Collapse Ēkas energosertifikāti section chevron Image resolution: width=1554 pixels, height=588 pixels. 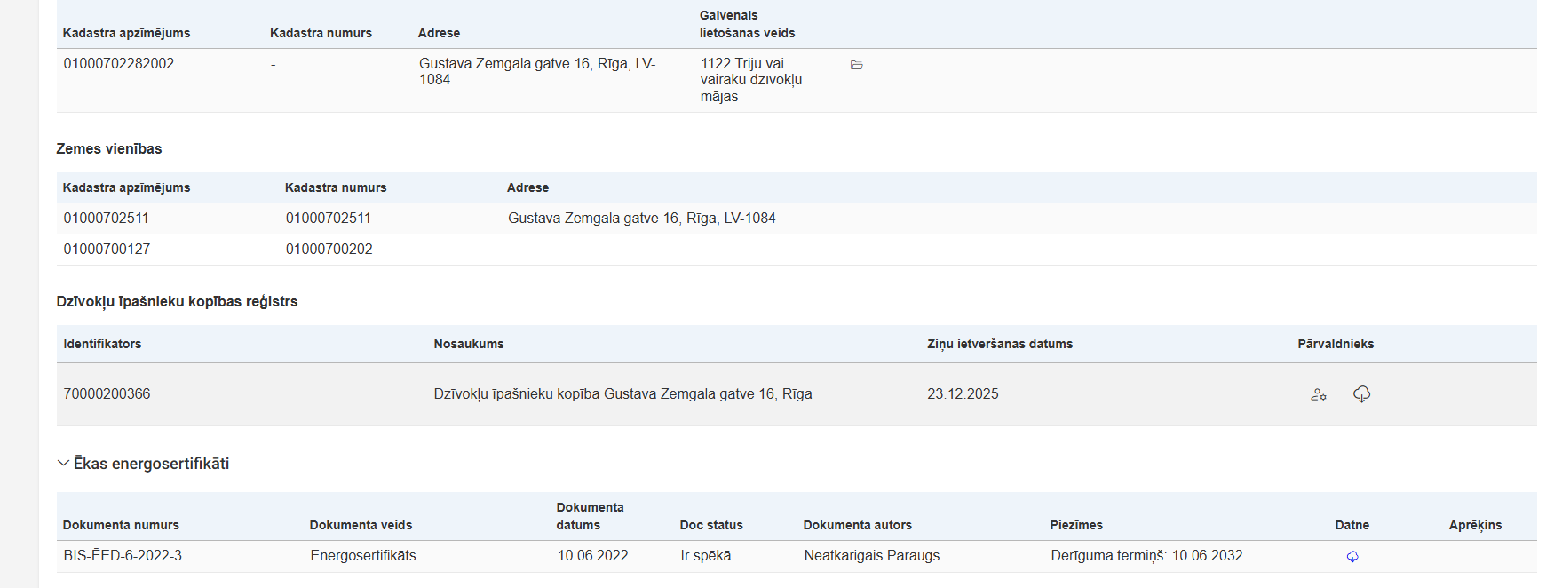tap(63, 463)
